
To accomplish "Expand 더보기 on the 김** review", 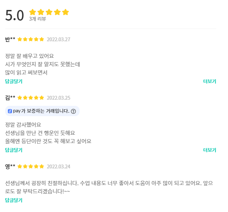I will [209, 150].
